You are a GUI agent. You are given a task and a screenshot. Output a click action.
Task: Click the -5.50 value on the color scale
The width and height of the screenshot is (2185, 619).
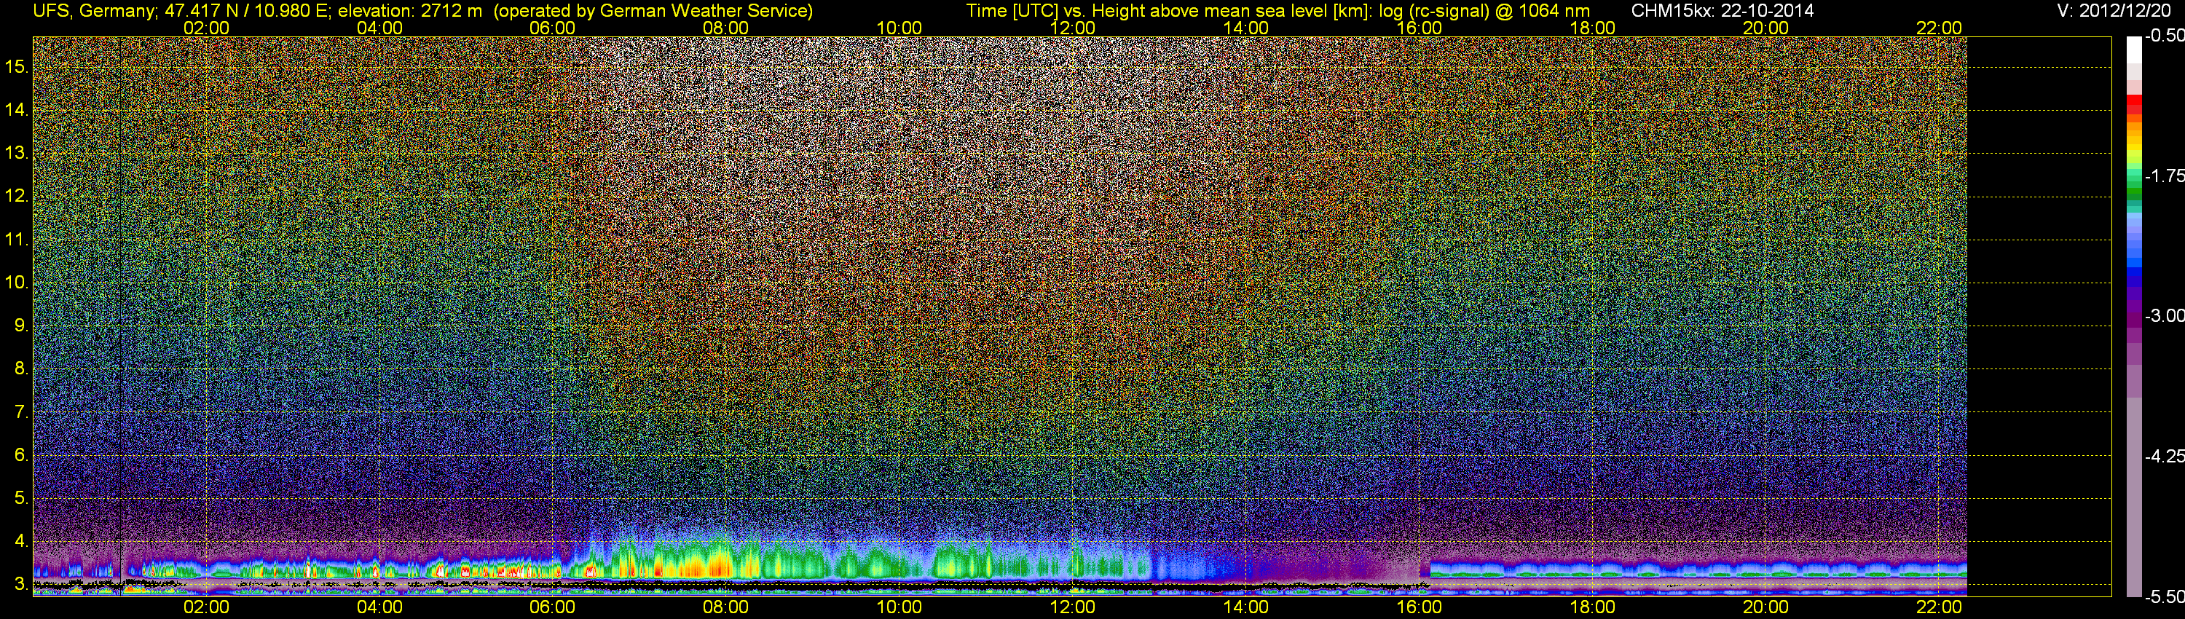2164,597
